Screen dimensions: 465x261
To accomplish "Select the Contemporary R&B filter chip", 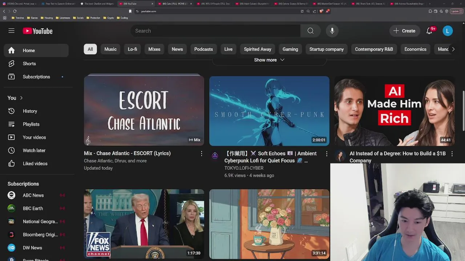I will pos(374,49).
